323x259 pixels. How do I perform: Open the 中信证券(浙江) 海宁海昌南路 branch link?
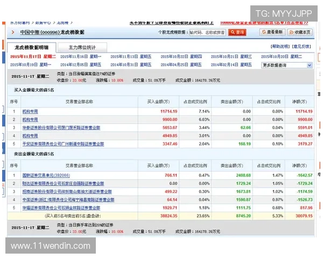(68, 200)
